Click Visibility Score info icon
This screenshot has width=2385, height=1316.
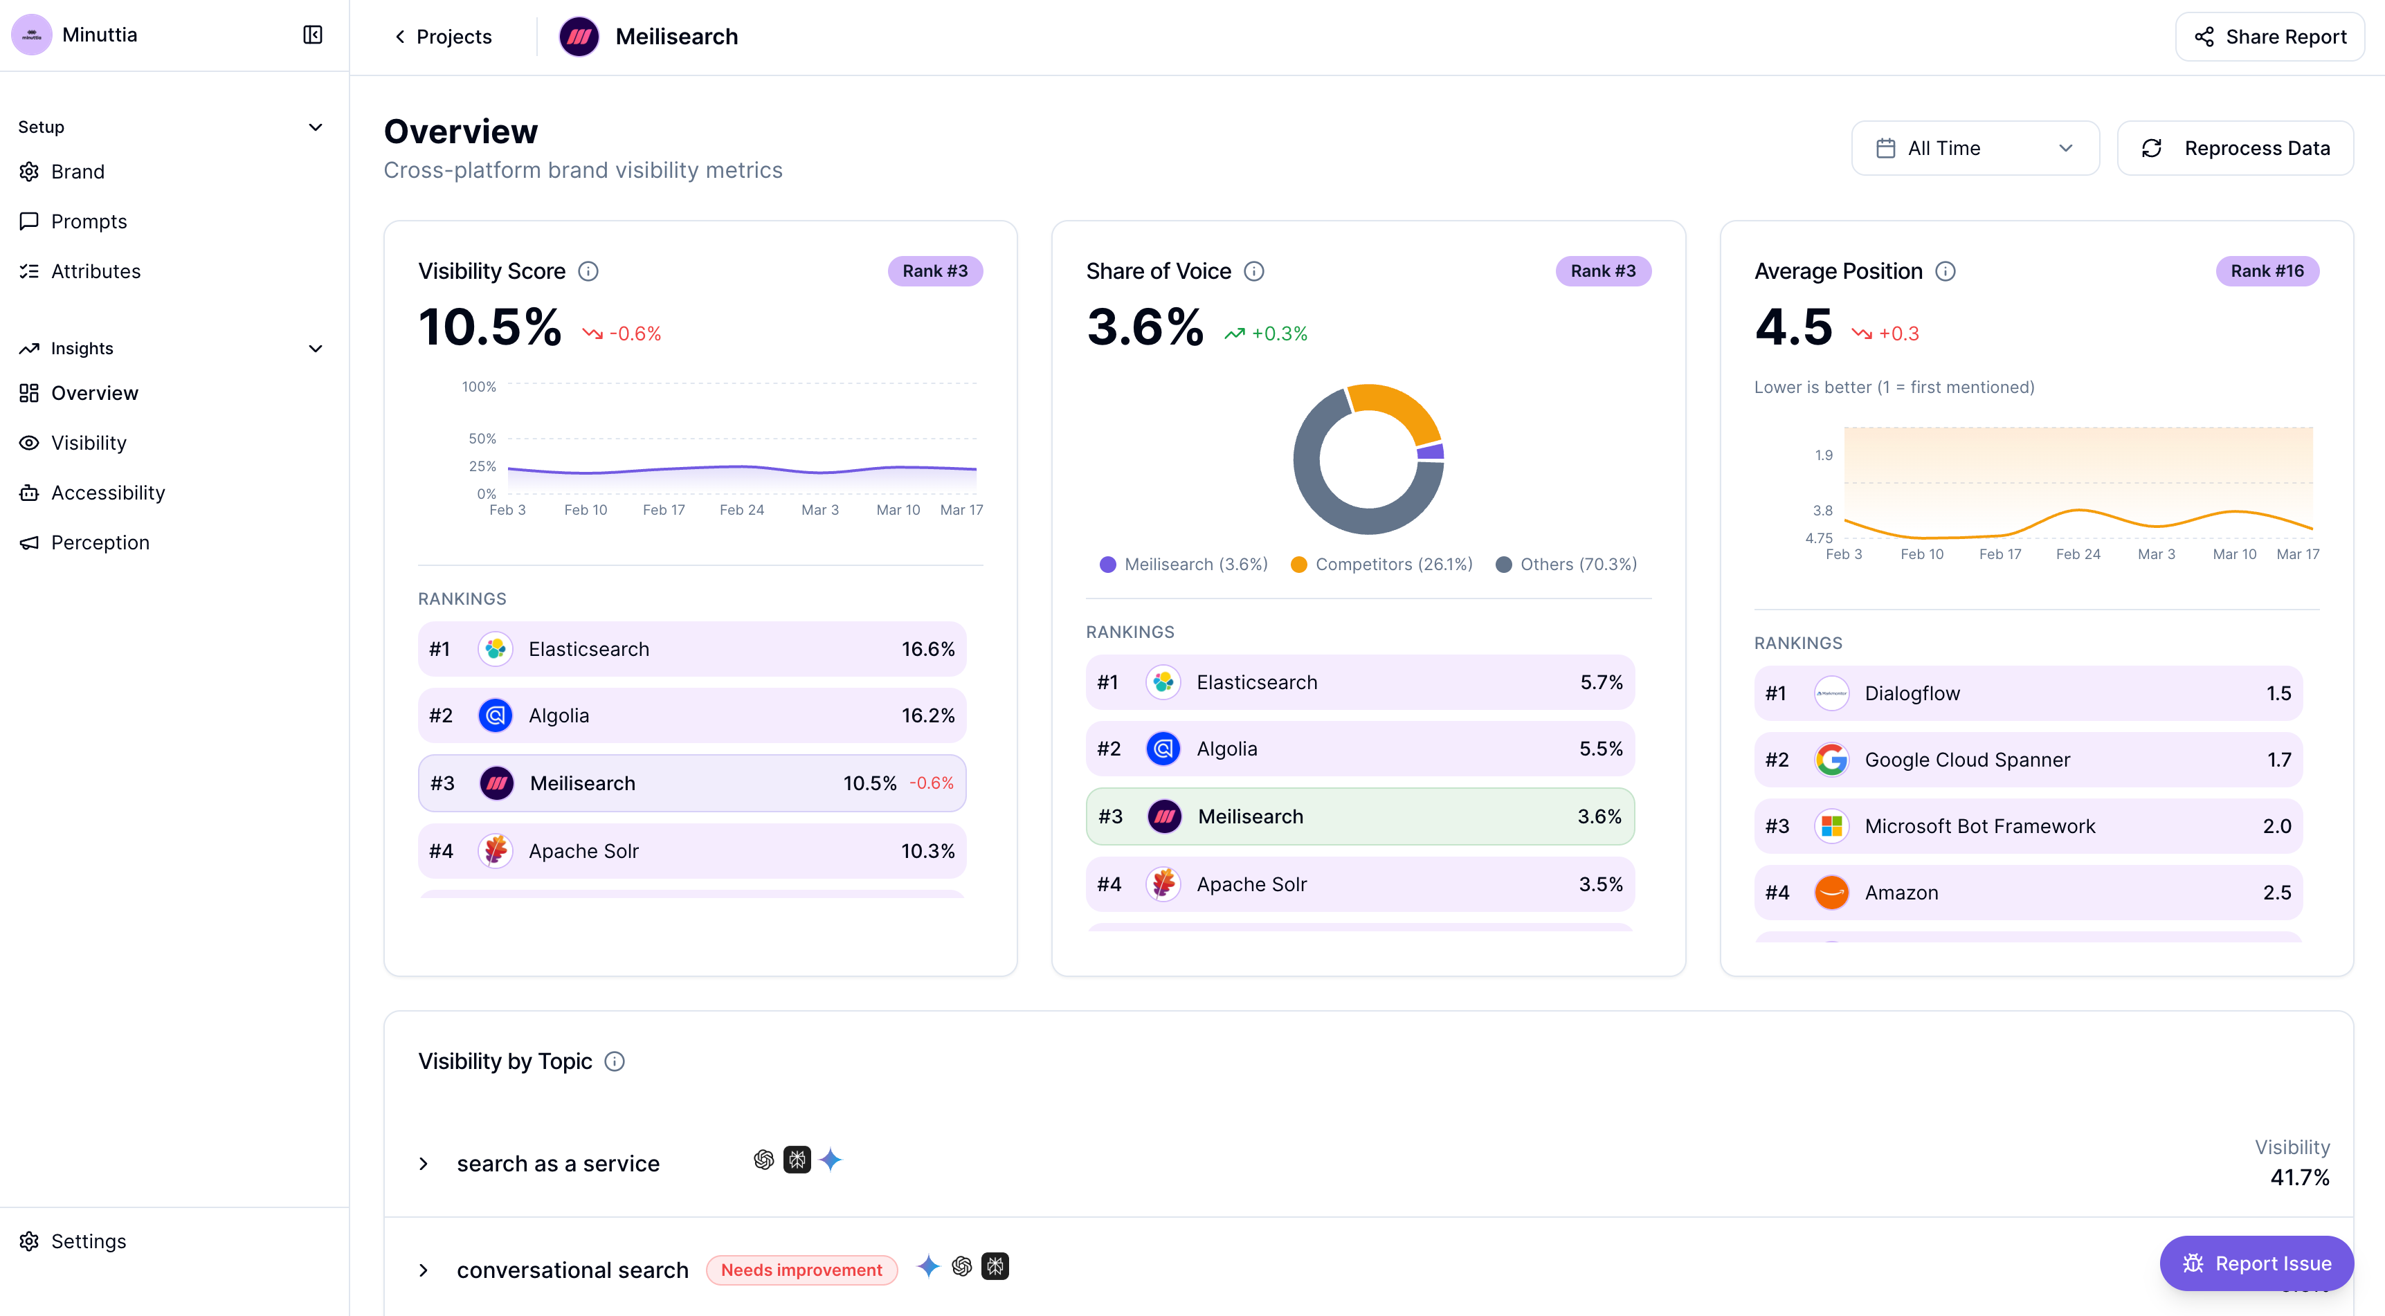[x=588, y=271]
